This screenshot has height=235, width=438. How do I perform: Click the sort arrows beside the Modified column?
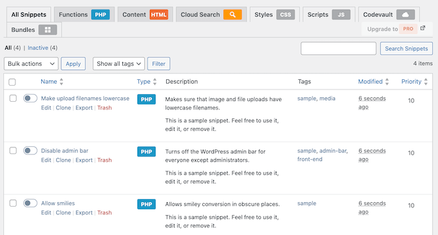pos(387,82)
